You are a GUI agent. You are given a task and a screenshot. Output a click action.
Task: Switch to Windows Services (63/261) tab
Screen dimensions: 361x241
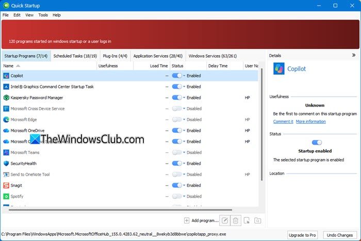click(x=212, y=56)
